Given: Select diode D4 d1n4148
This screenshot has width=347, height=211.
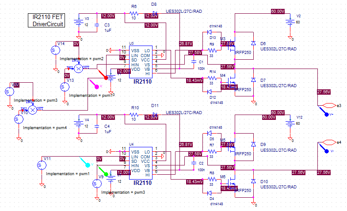Looking at the screenshot, I should pos(210,193).
